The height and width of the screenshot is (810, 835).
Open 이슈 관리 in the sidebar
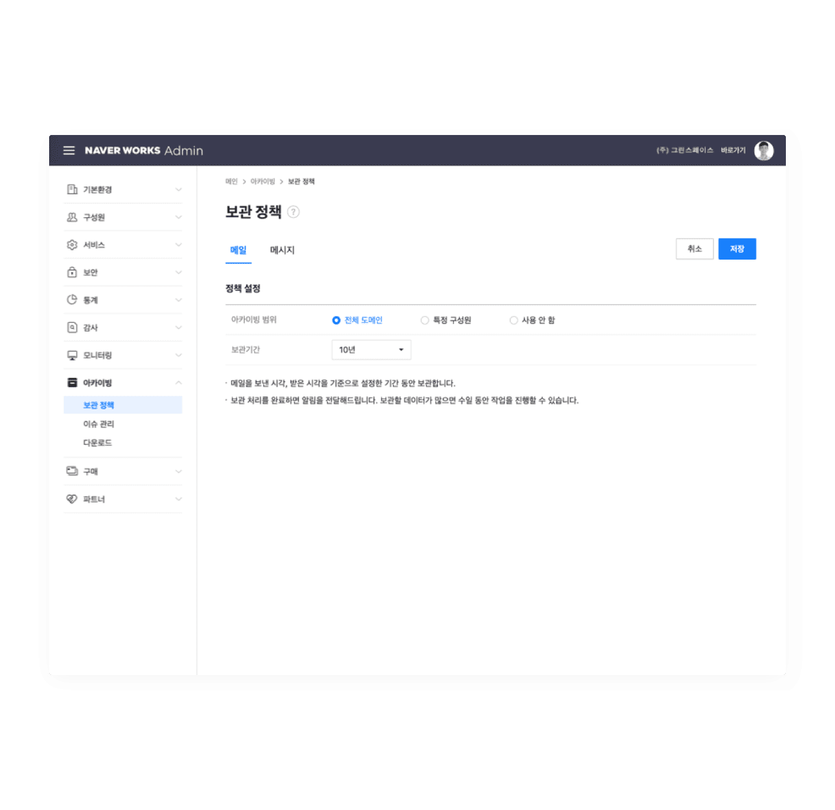(x=99, y=424)
